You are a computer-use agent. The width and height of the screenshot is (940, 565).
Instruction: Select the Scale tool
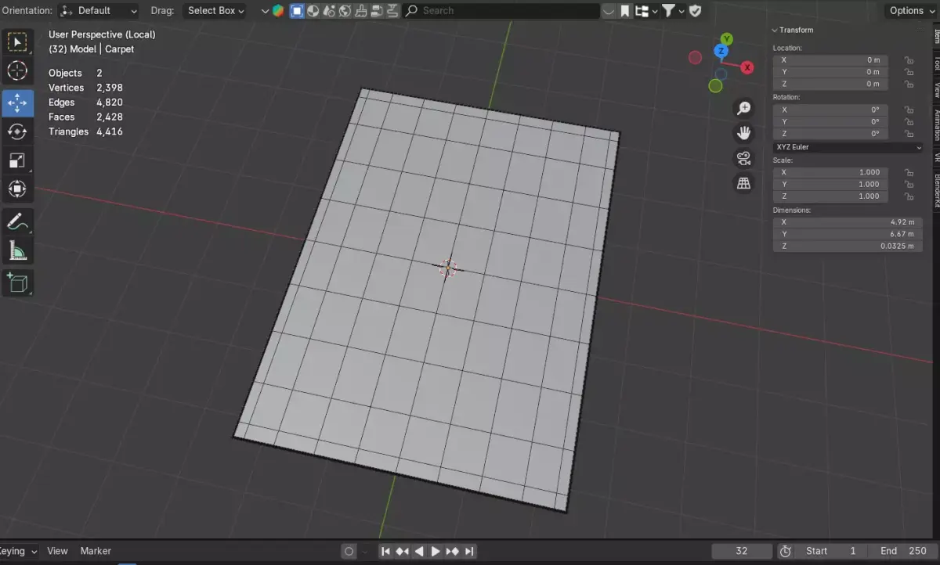click(x=17, y=160)
